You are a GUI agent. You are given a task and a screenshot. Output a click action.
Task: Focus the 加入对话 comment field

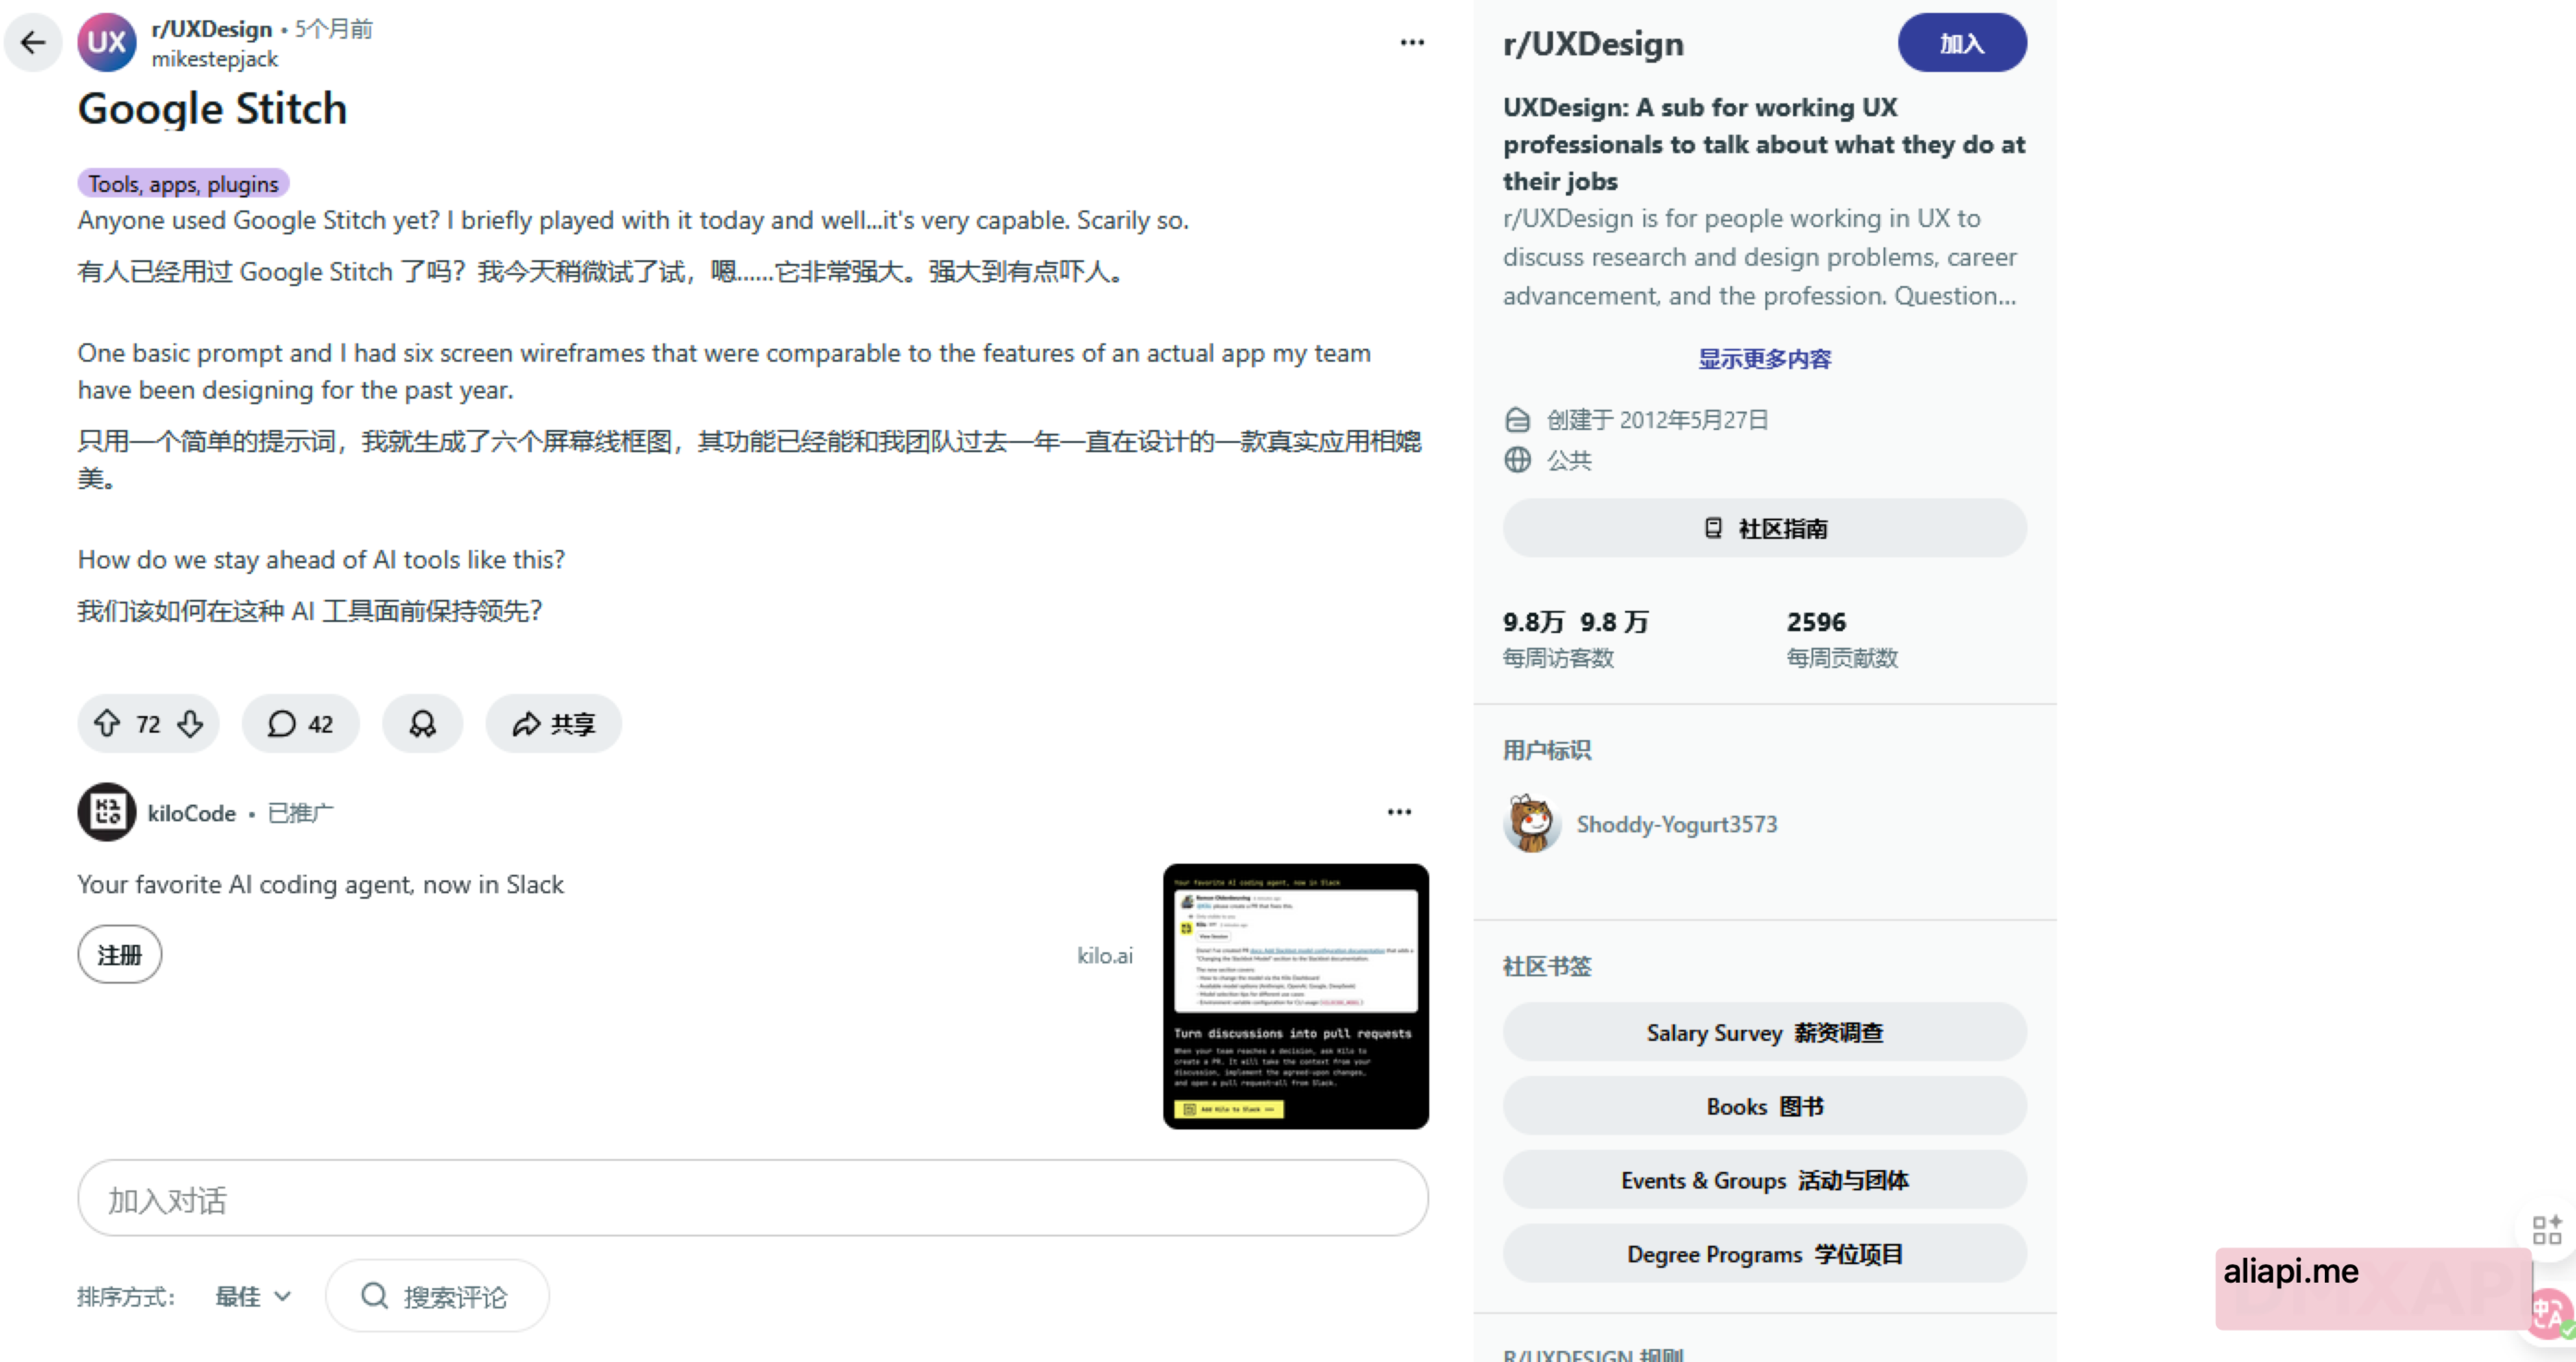point(753,1198)
